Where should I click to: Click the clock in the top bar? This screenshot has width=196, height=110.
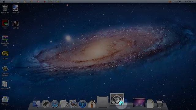tap(188, 2)
